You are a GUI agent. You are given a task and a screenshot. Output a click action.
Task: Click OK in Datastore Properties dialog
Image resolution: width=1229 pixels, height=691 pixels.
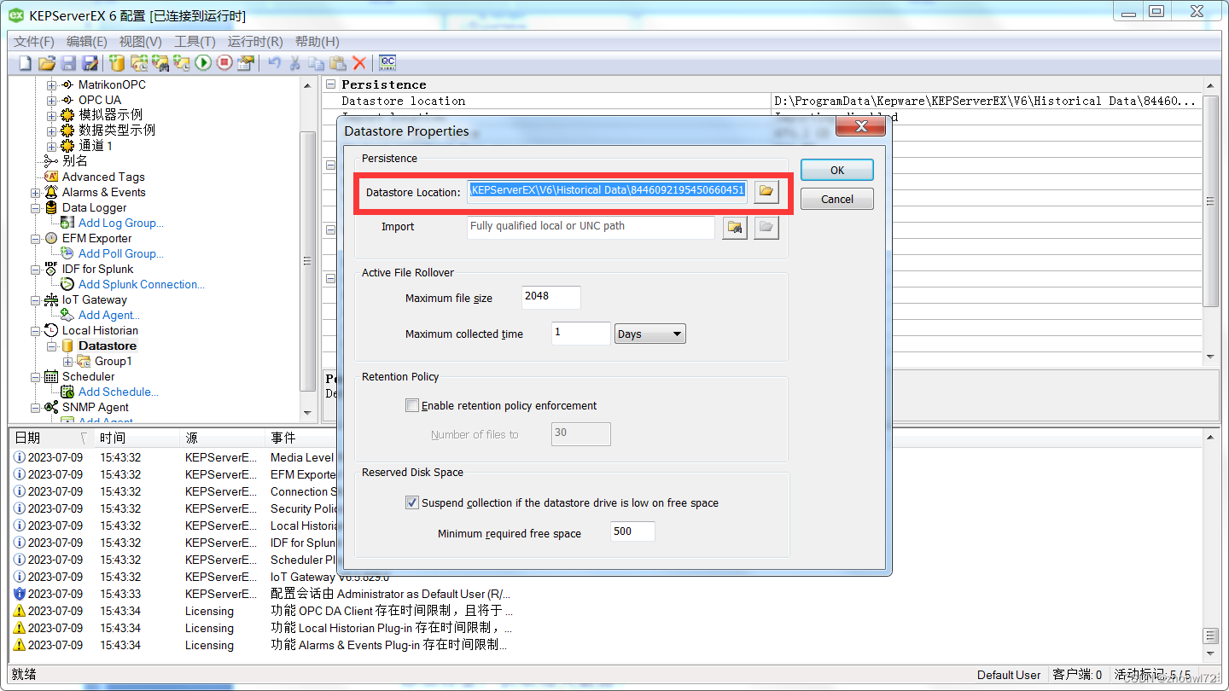[x=837, y=170]
